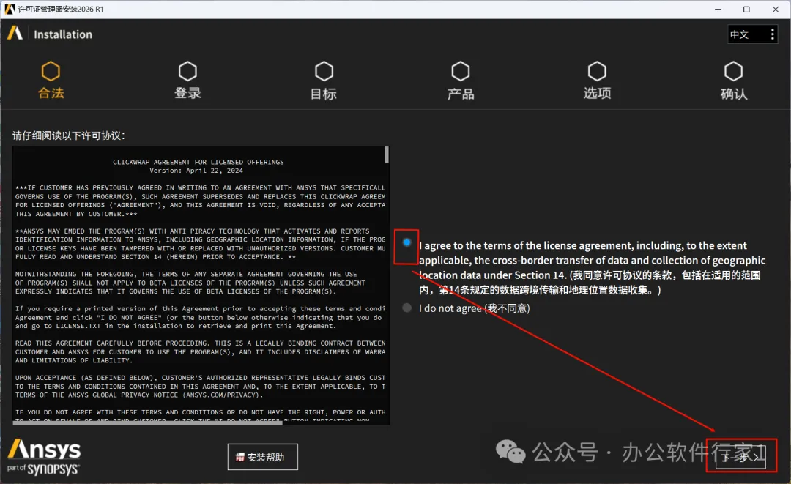
Task: Click the 目标 step hexagon icon
Action: click(x=324, y=72)
